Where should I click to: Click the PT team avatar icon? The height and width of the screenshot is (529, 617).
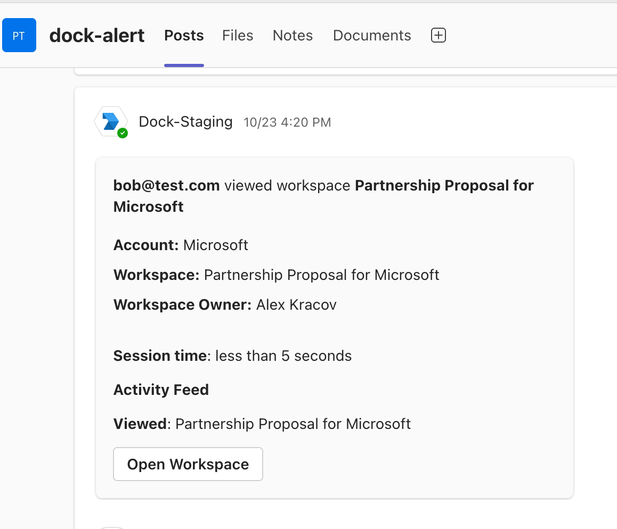click(19, 36)
